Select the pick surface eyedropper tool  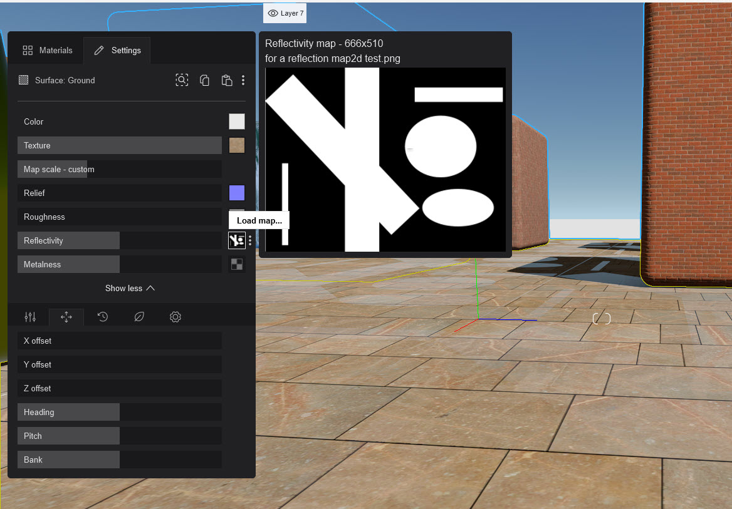point(182,80)
